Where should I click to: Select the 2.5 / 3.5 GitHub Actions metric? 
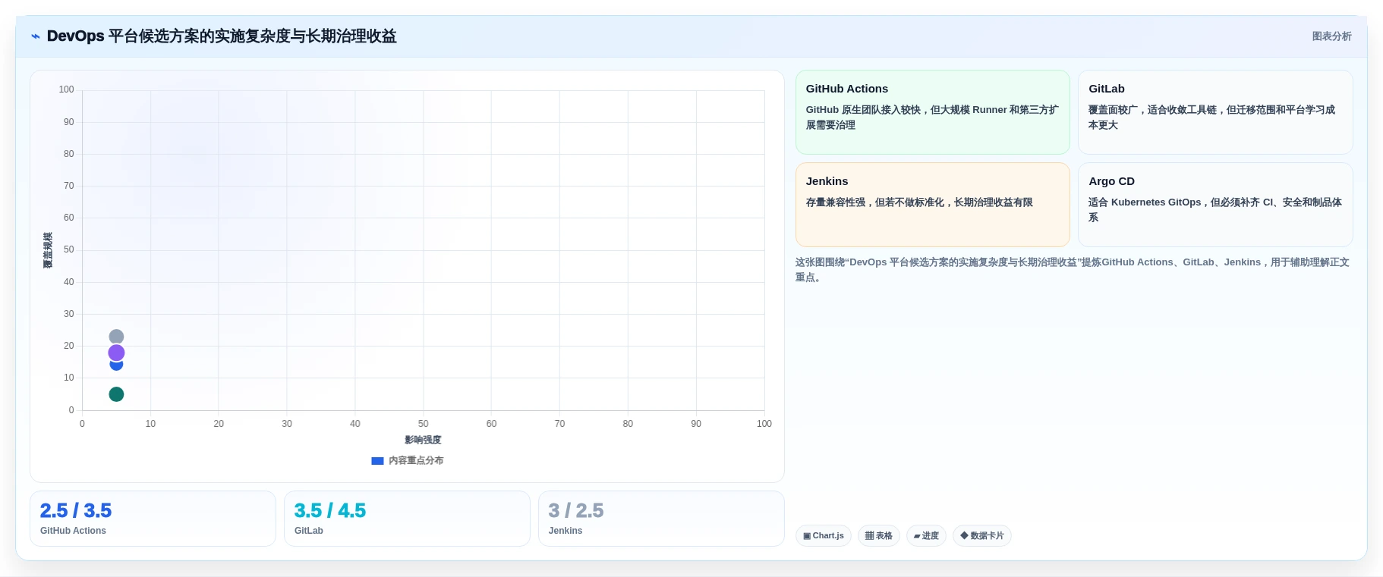tap(153, 519)
